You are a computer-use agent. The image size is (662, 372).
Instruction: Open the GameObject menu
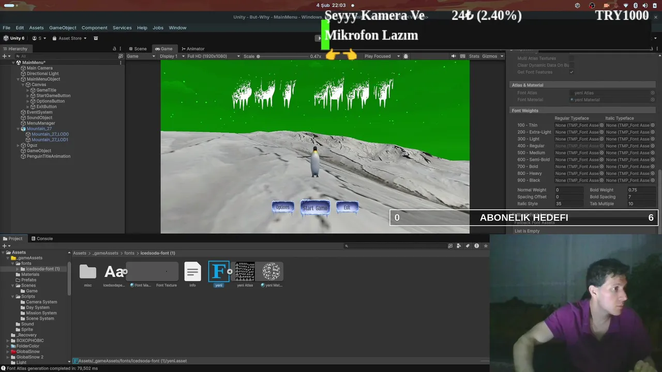[x=63, y=28]
